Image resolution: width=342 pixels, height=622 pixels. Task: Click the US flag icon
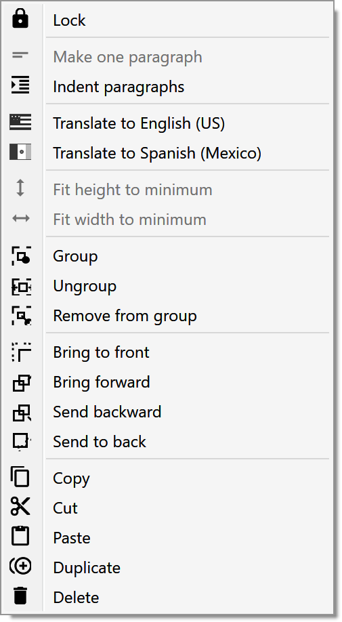(x=20, y=122)
